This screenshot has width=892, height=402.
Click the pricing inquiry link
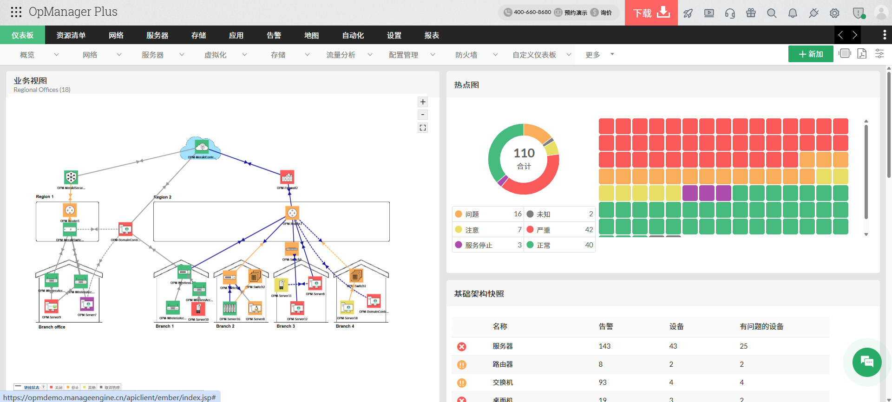pos(601,13)
